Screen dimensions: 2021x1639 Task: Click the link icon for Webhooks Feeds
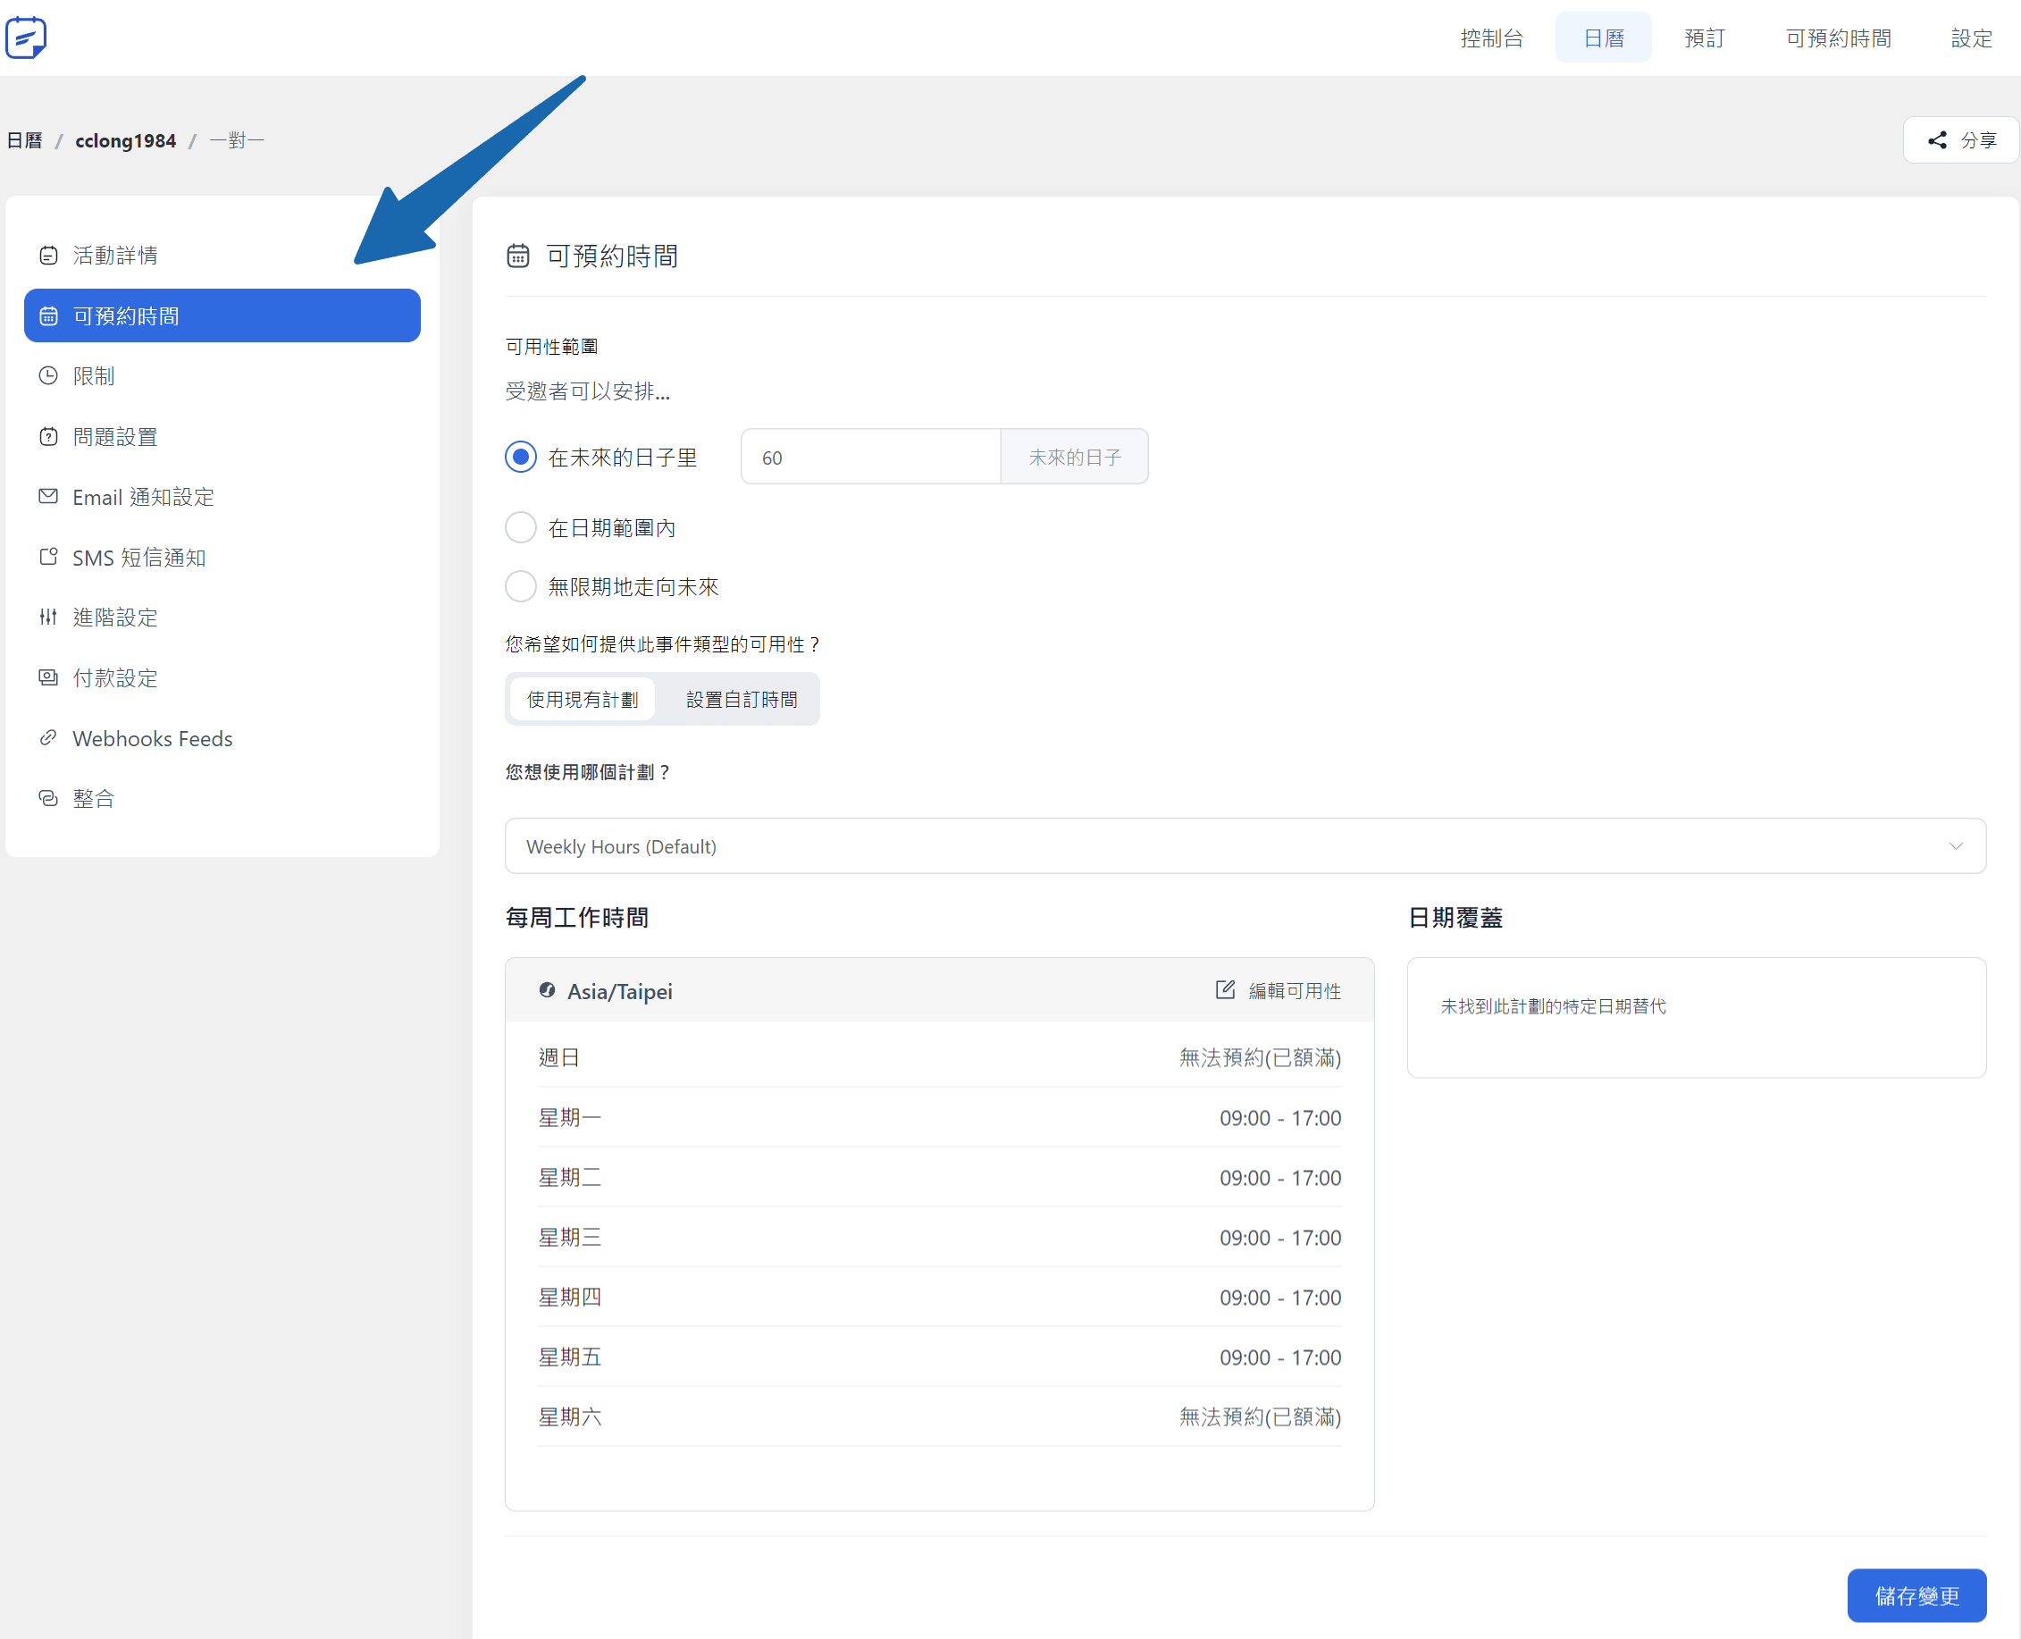[x=48, y=738]
